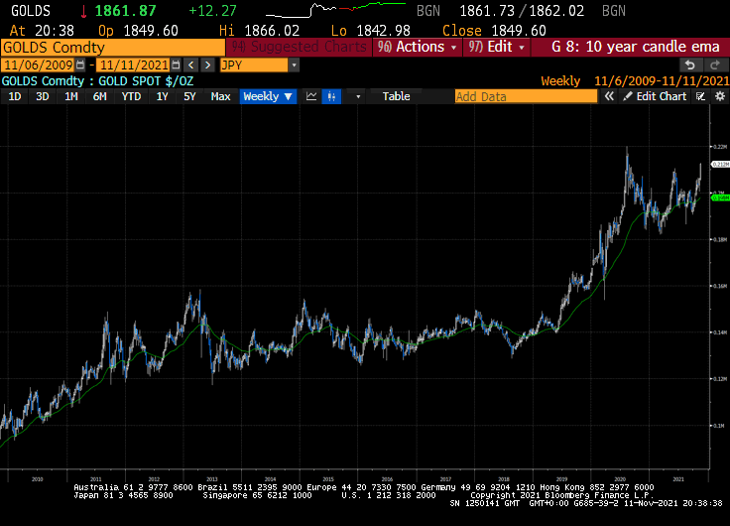Click the 2020 label on time axis
This screenshot has width=730, height=526.
620,479
